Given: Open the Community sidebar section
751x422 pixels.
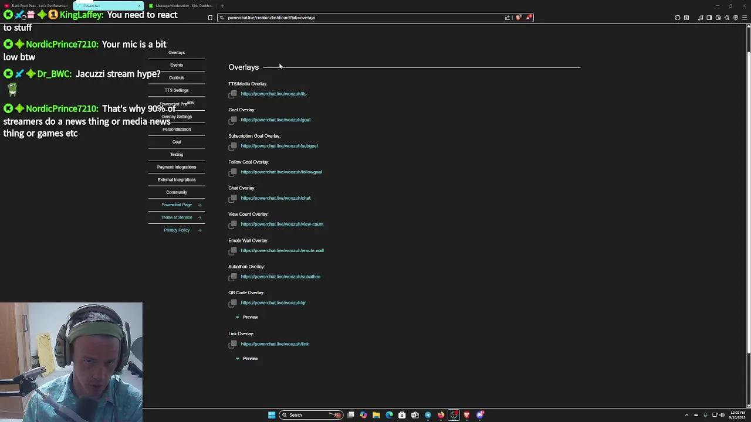Looking at the screenshot, I should point(177,192).
